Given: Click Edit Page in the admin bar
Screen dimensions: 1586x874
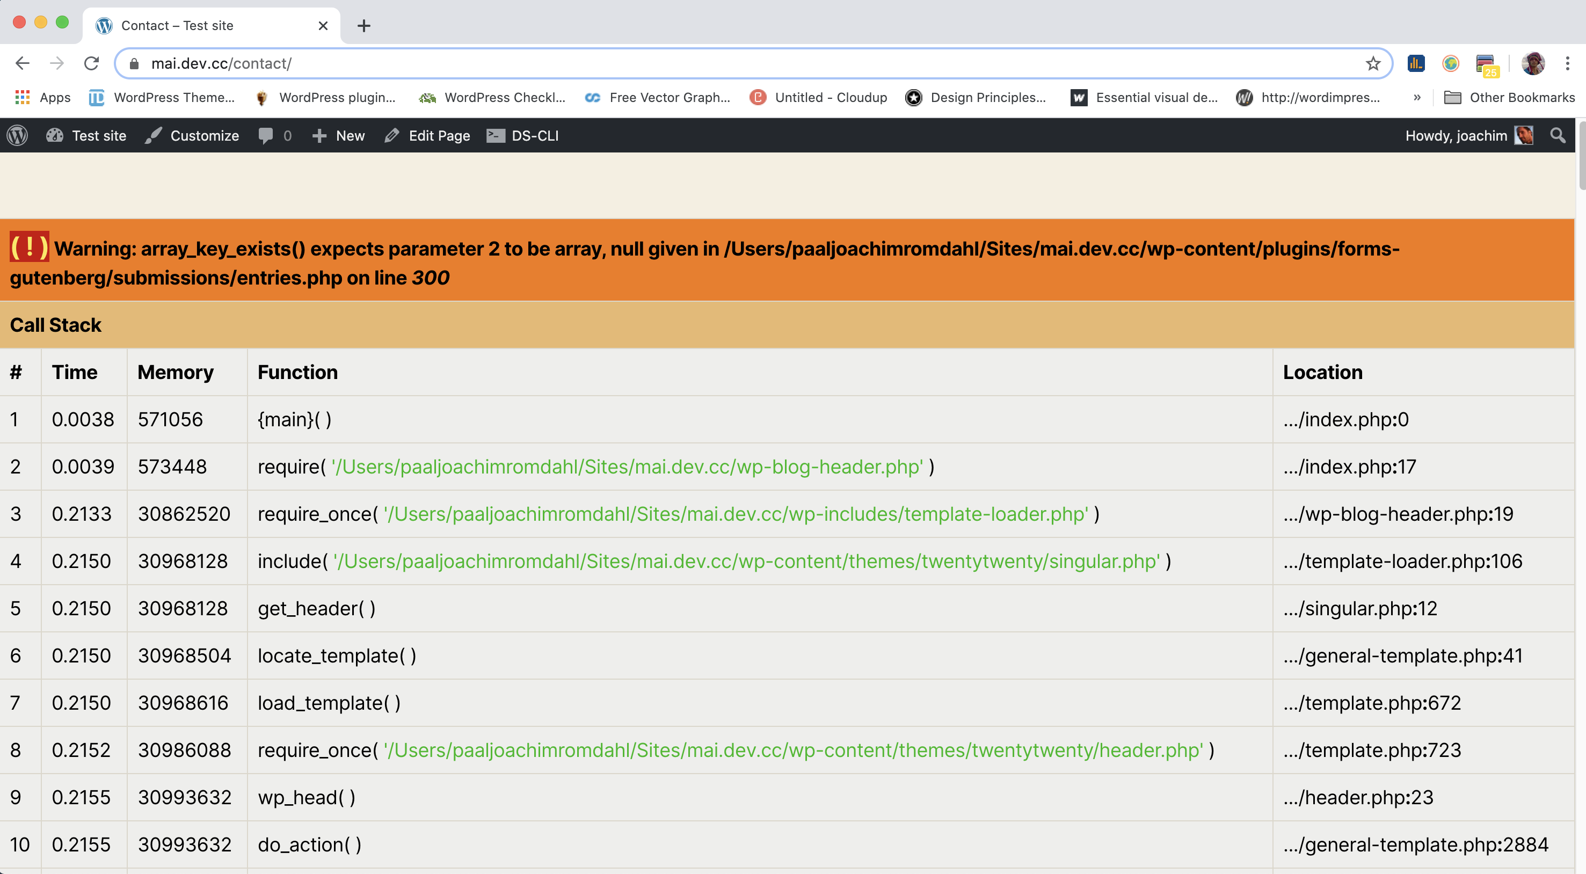Looking at the screenshot, I should (427, 135).
